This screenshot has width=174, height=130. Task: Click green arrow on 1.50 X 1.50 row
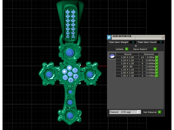[x=157, y=76]
